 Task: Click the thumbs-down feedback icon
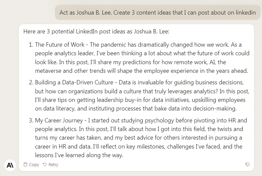(247, 164)
